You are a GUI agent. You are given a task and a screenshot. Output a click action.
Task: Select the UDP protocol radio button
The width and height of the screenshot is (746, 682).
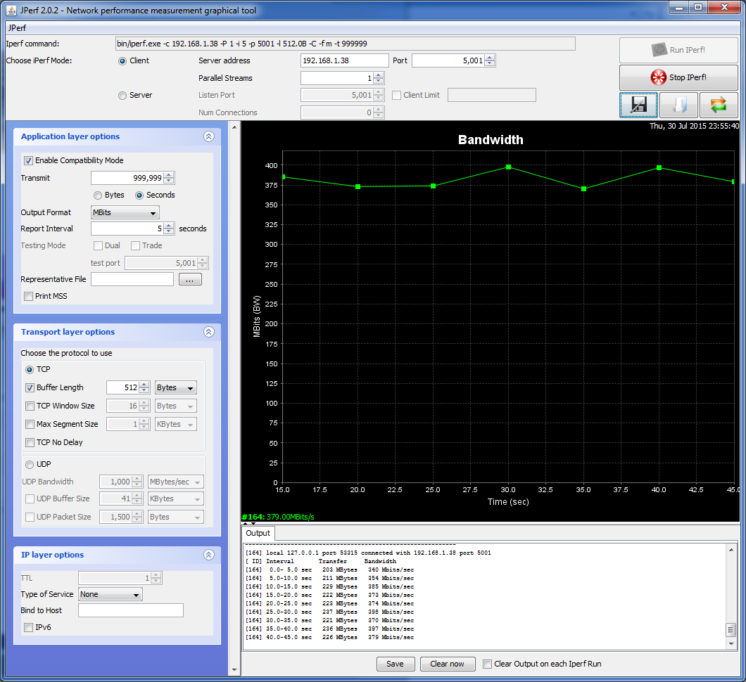pyautogui.click(x=30, y=464)
